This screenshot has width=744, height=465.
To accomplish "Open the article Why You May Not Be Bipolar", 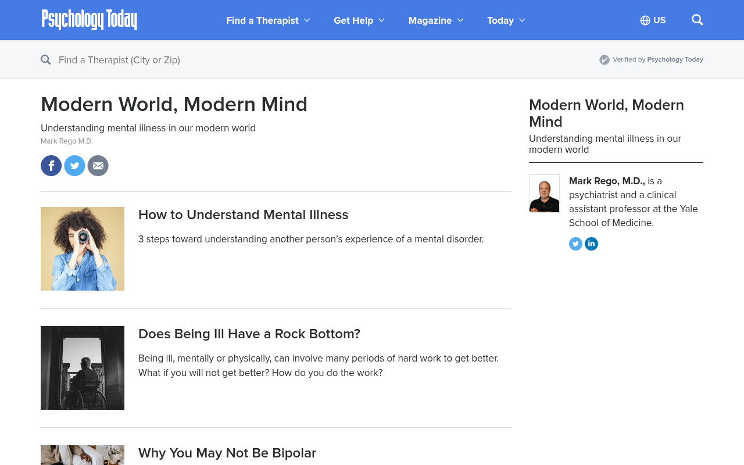I will point(227,453).
